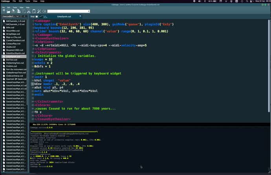Click the date and time in menu bar
Screen dimensions: 271x175
click(263, 1)
